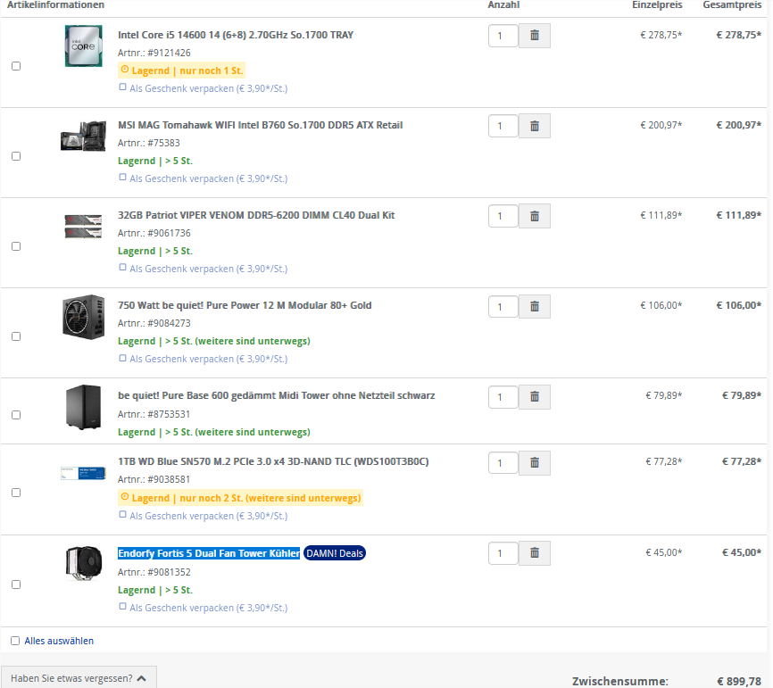Enable gift wrapping for Intel Core i5

[x=123, y=87]
